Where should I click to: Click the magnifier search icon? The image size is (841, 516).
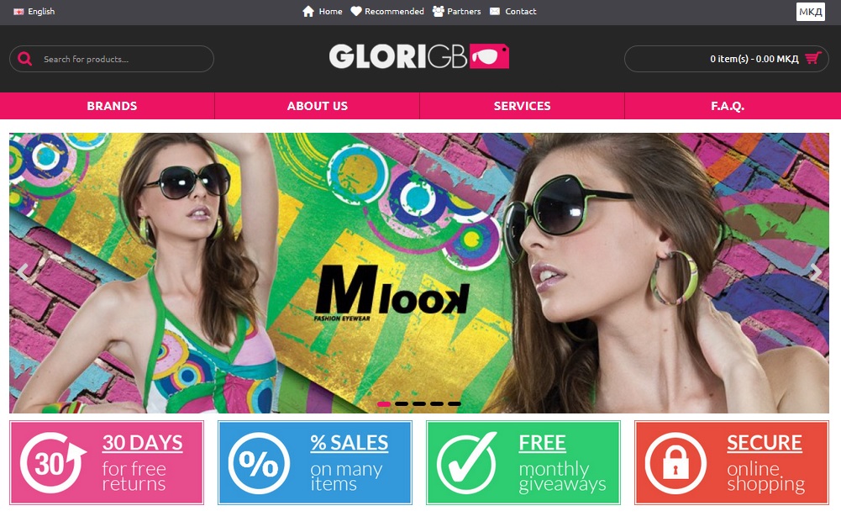[x=24, y=59]
